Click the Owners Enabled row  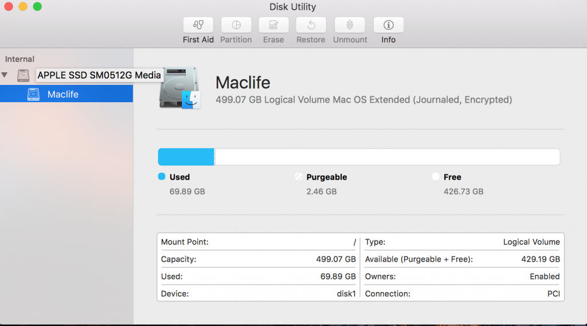[463, 277]
